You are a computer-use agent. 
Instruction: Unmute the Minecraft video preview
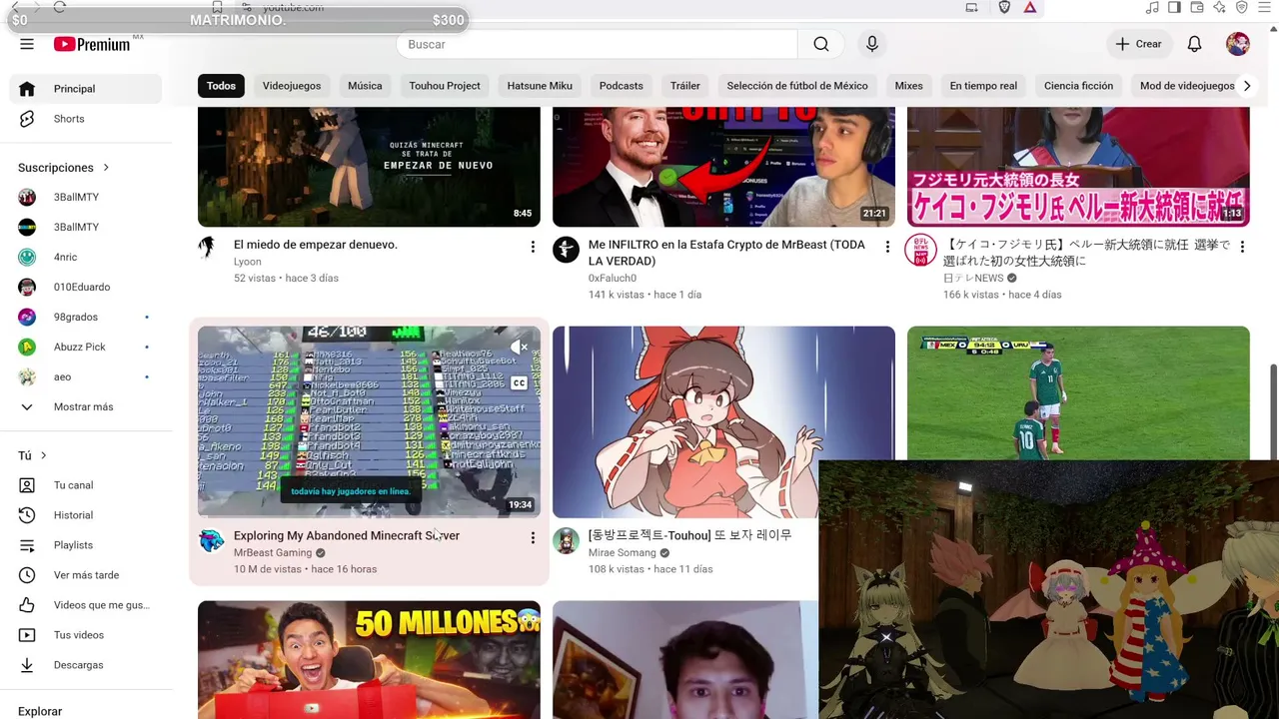coord(520,348)
